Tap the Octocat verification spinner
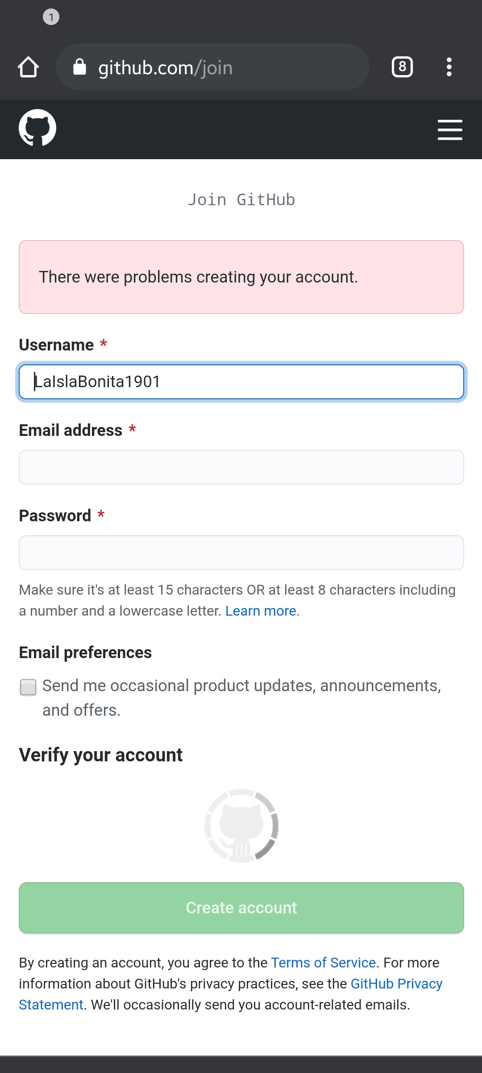 (x=241, y=826)
